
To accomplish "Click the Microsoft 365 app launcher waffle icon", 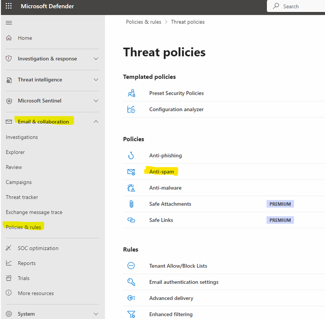I will [x=8, y=6].
